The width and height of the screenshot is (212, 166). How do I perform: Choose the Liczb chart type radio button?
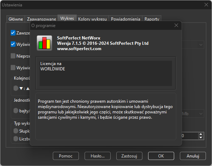pyautogui.click(x=16, y=139)
